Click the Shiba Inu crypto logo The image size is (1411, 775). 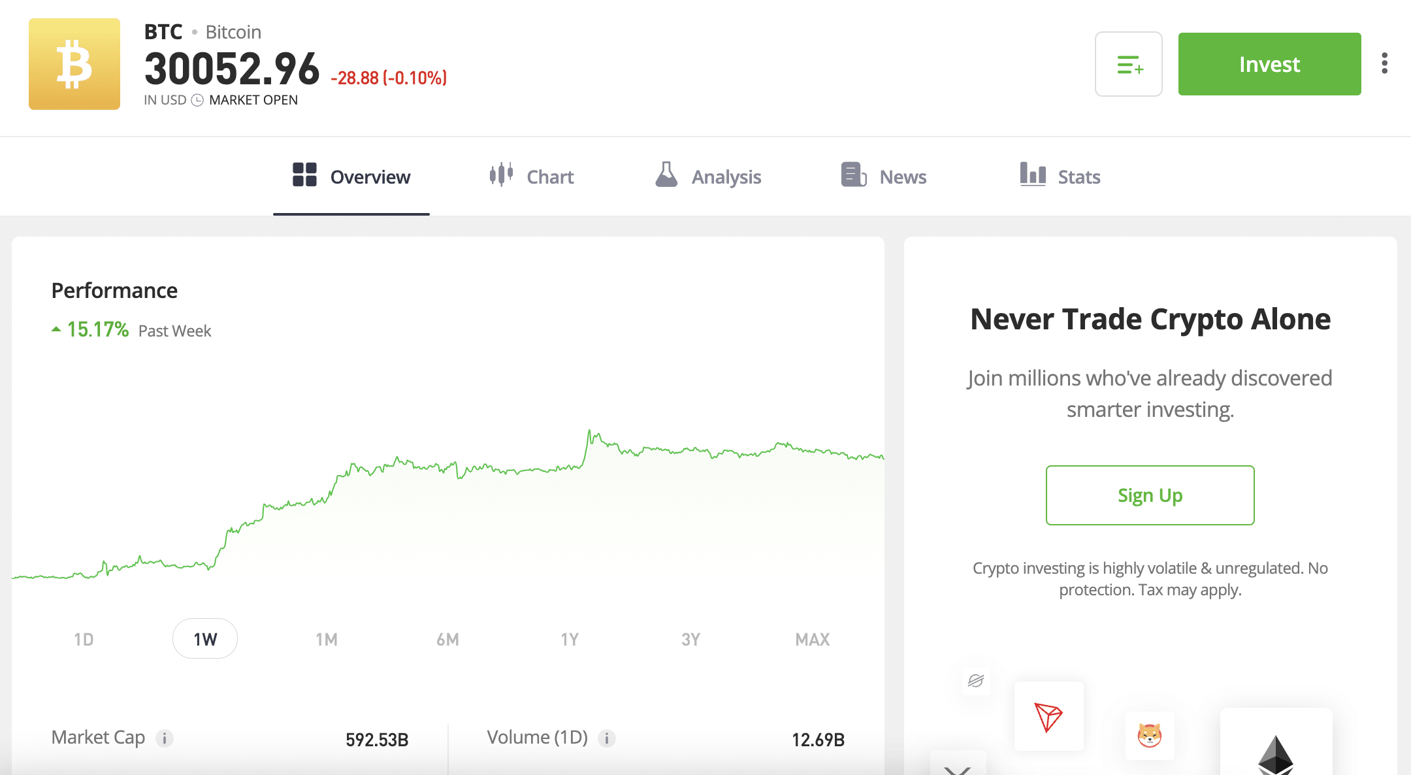(1150, 735)
